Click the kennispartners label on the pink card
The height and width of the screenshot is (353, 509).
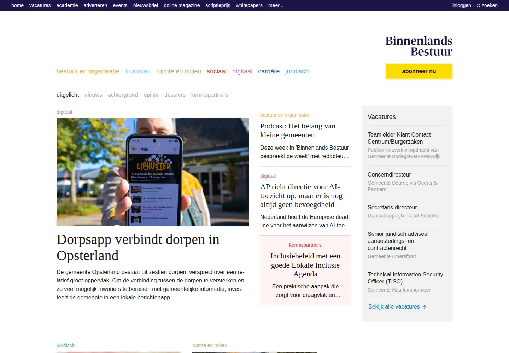[x=305, y=245]
